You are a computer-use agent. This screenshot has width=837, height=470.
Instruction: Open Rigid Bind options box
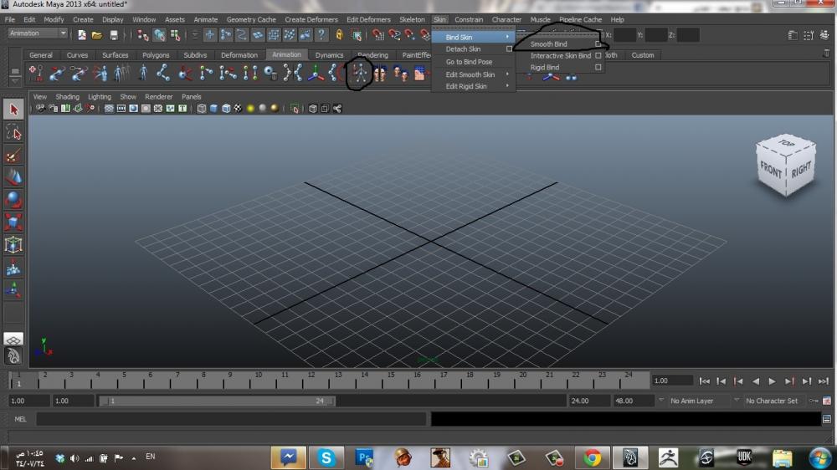pos(598,68)
